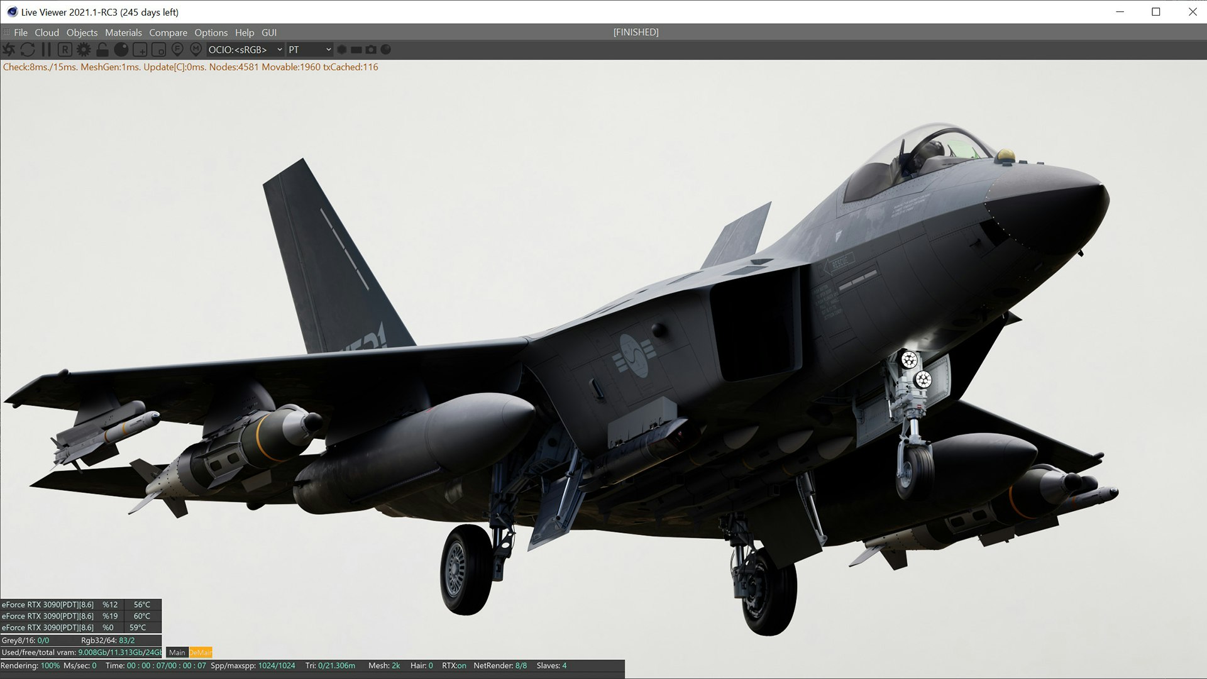
Task: Click the camera snapshot icon
Action: tap(371, 49)
